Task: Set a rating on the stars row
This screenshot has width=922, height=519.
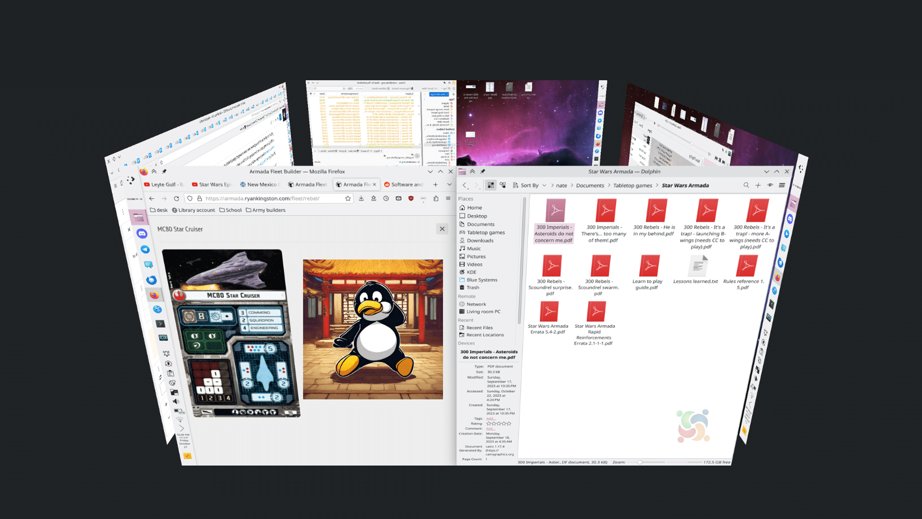Action: (499, 424)
